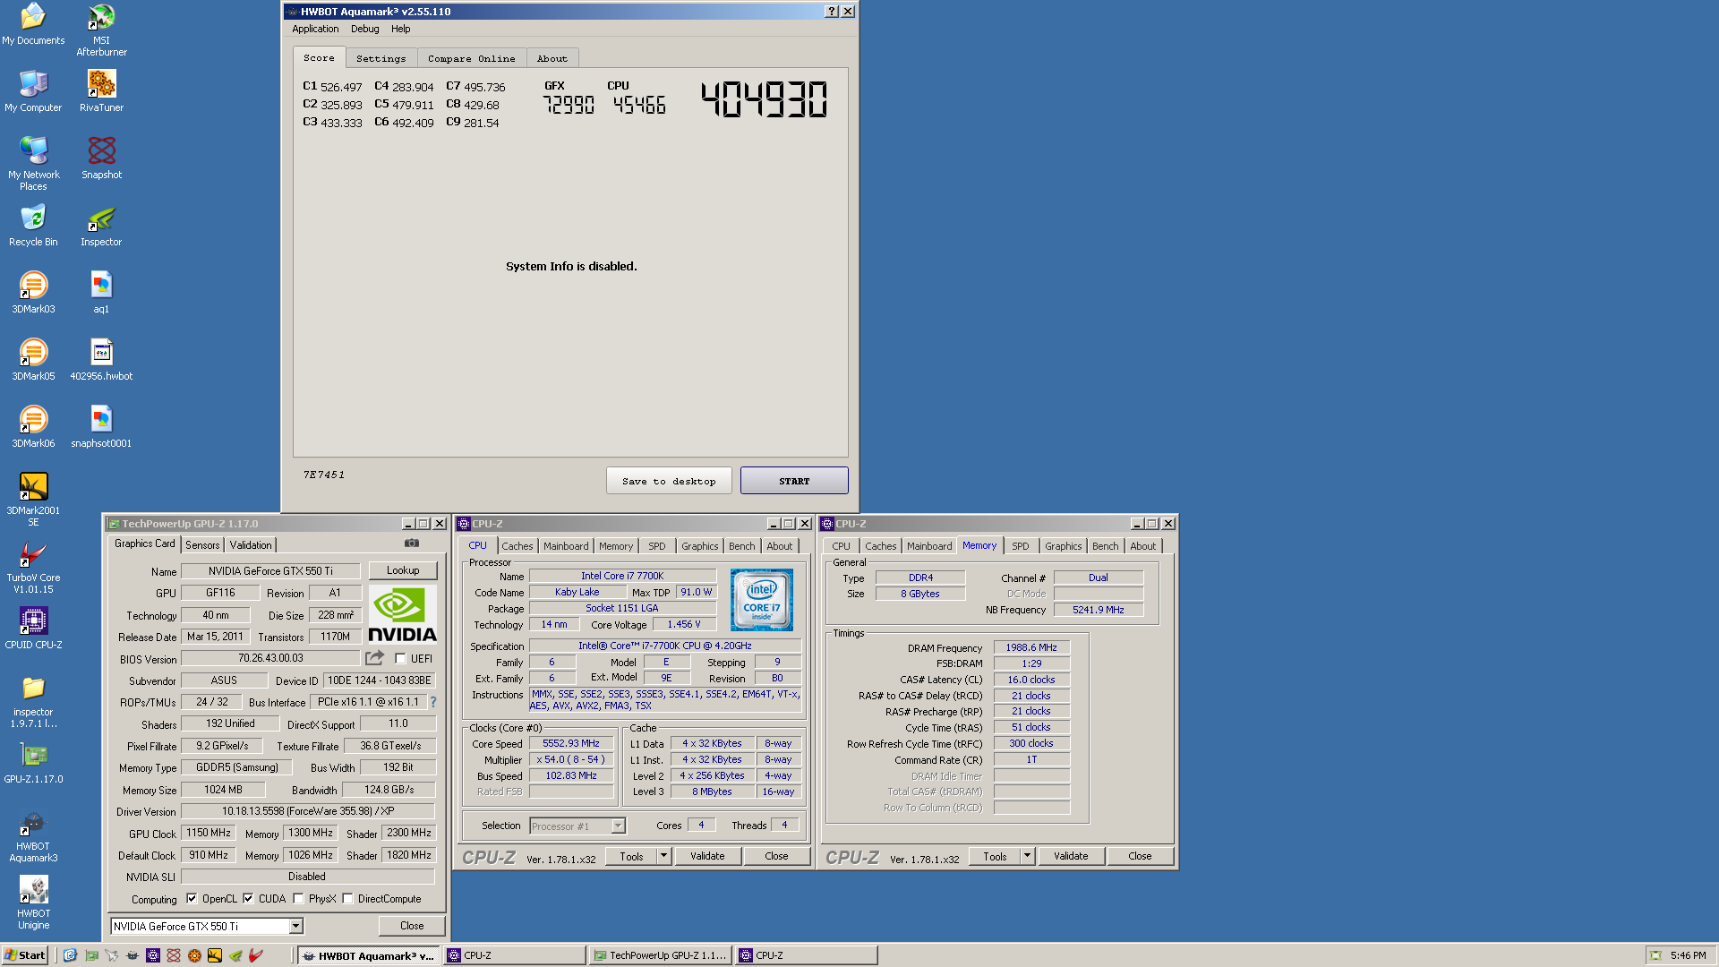This screenshot has width=1719, height=967.
Task: Open the Recycle Bin
Action: [33, 225]
